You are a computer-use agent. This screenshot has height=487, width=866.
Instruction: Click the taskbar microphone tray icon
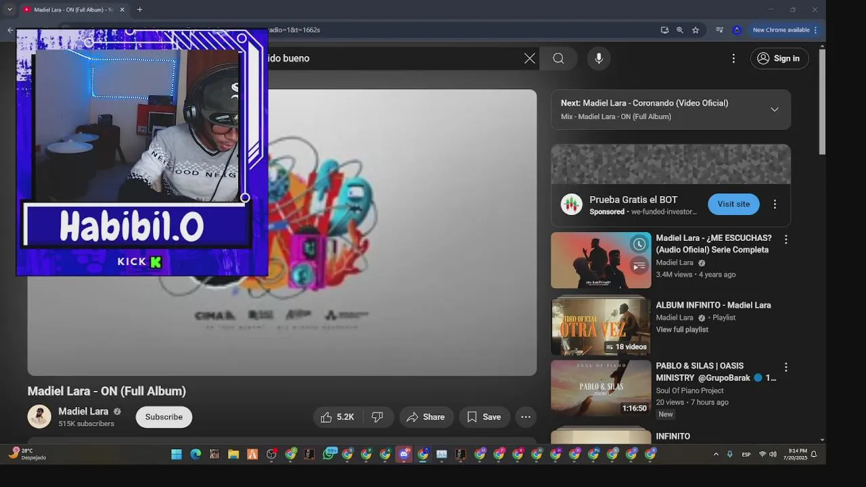click(x=729, y=455)
